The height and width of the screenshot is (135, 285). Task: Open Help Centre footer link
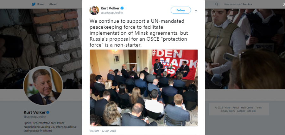tap(247, 108)
